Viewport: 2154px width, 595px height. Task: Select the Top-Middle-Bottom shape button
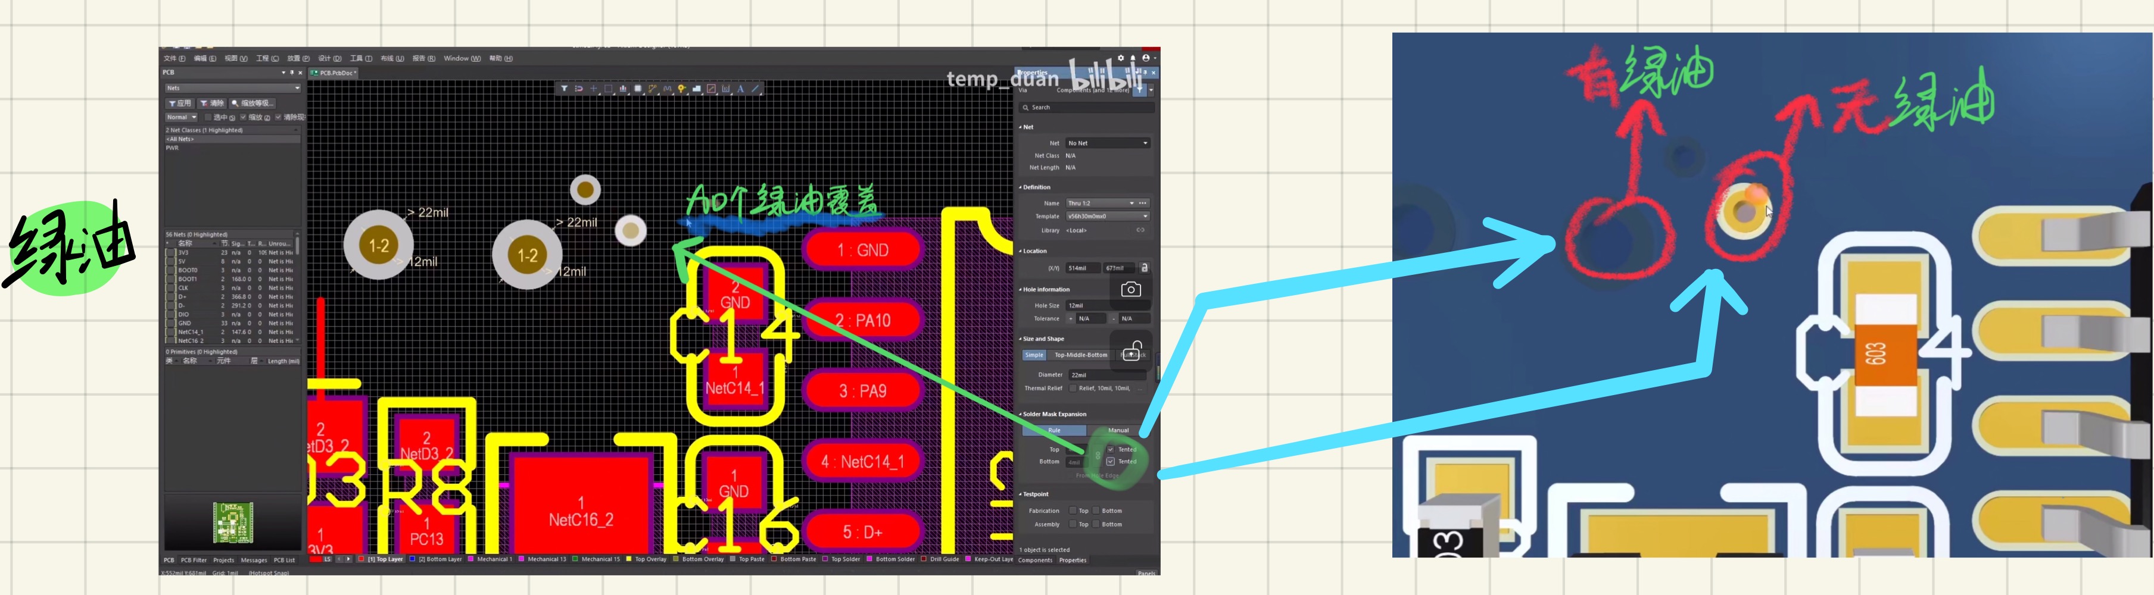coord(1080,355)
